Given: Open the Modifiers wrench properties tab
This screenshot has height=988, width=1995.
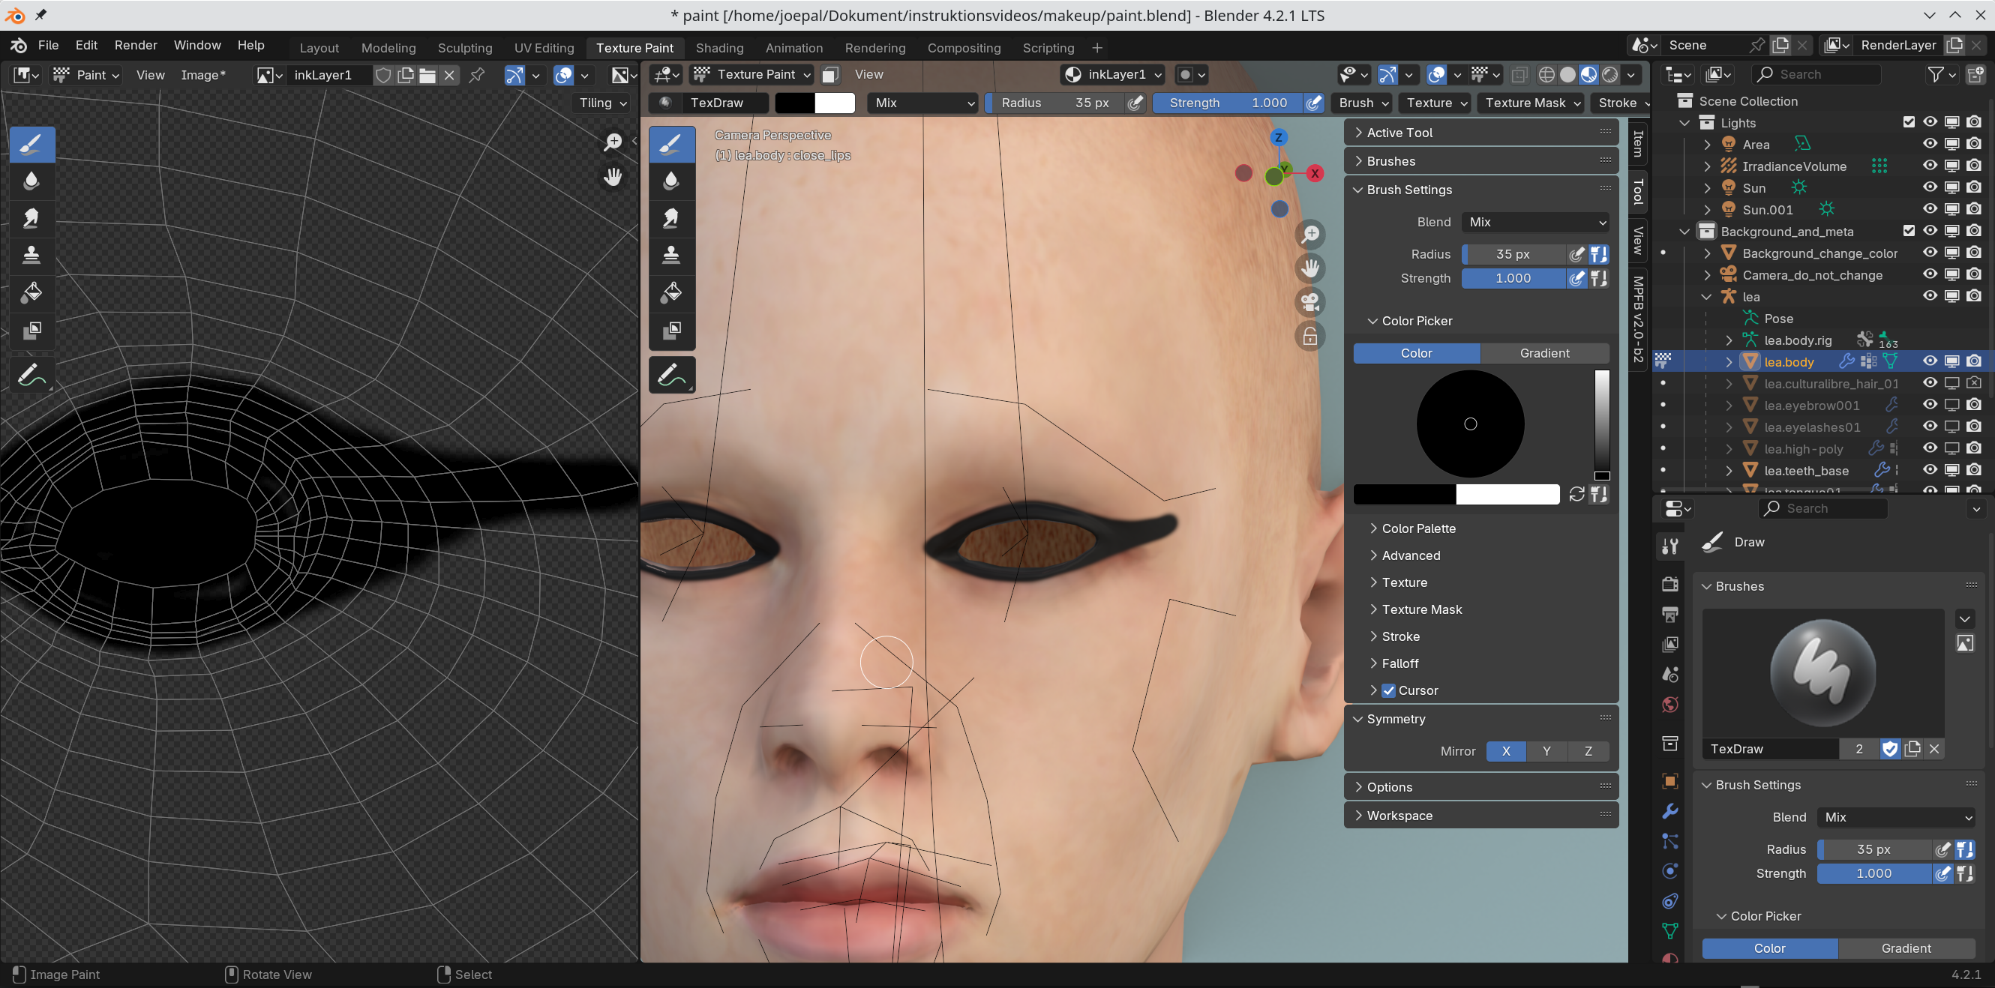Looking at the screenshot, I should [x=1670, y=811].
